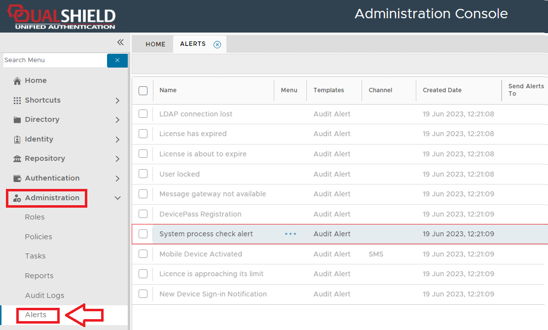Viewport: 548px width, 330px height.
Task: Collapse the Administration menu chevron
Action: [117, 198]
